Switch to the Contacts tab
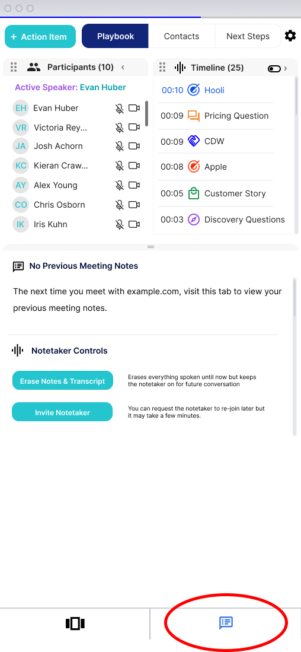 pos(181,36)
